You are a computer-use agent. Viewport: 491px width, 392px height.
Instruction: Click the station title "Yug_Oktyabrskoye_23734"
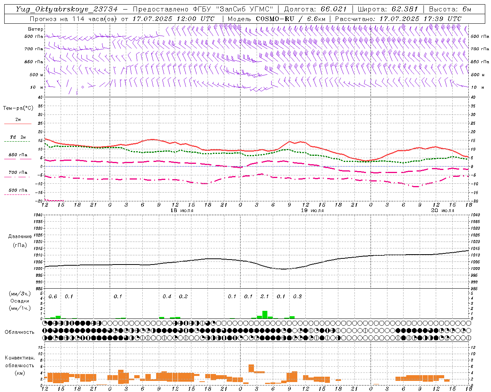pos(66,9)
